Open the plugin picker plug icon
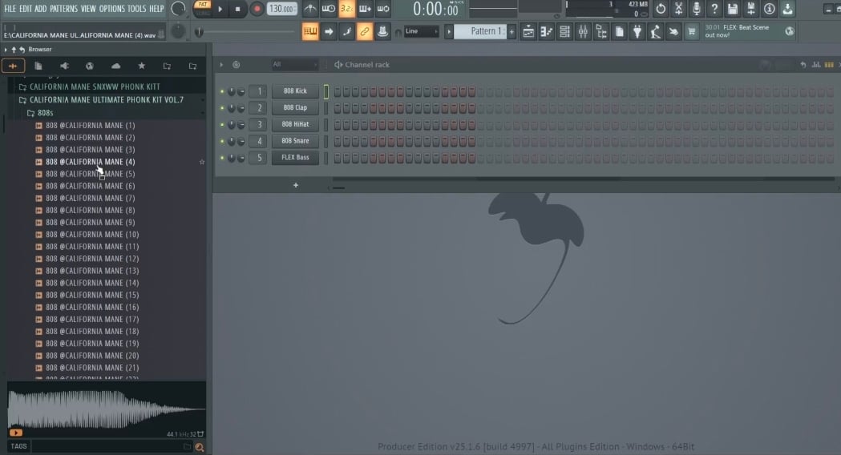 tap(637, 31)
